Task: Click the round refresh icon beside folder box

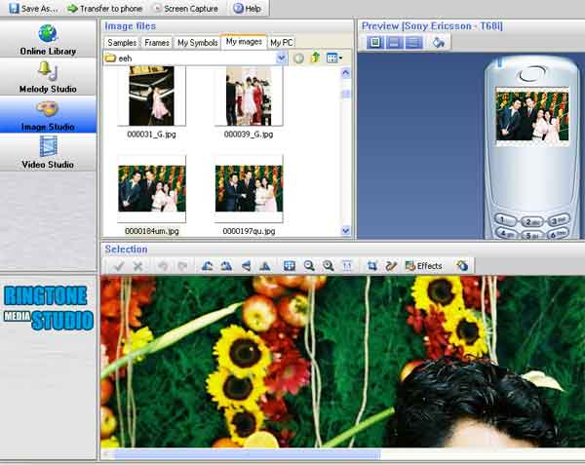Action: coord(298,58)
